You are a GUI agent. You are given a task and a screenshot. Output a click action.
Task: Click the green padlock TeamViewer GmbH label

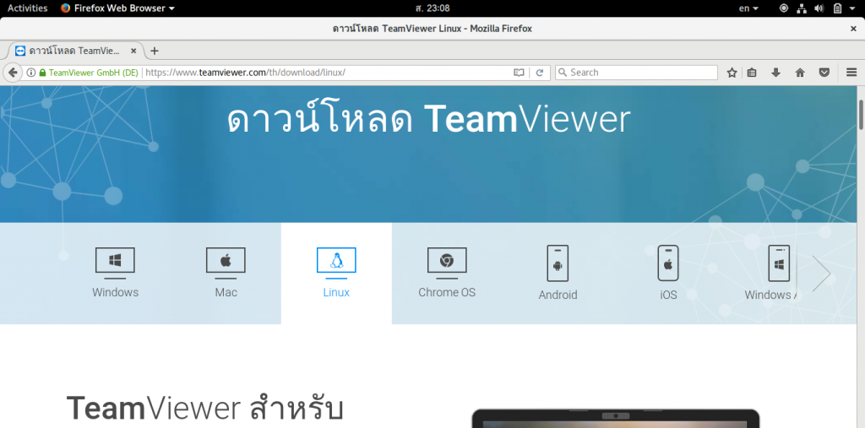[88, 73]
